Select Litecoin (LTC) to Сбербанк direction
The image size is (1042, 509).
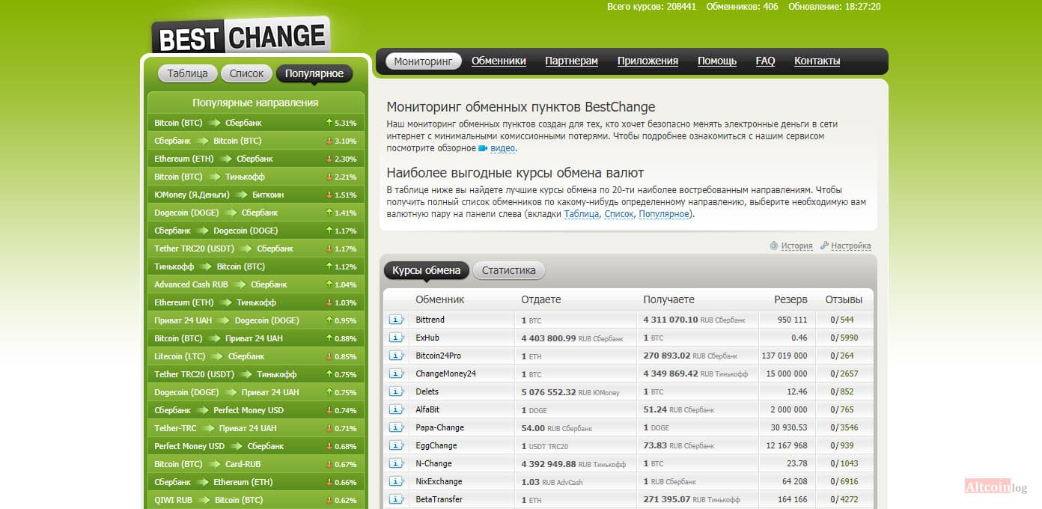pos(255,356)
